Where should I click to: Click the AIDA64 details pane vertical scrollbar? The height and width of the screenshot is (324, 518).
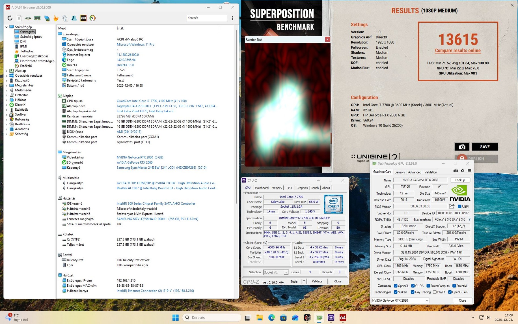click(x=237, y=116)
